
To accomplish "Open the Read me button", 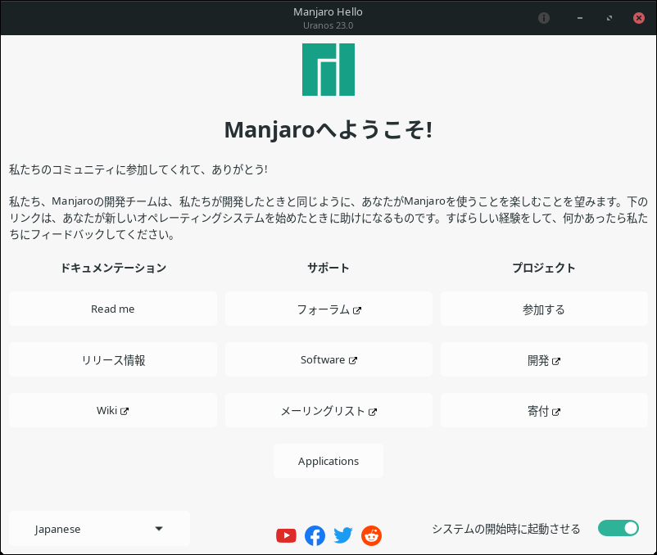I will (x=113, y=309).
